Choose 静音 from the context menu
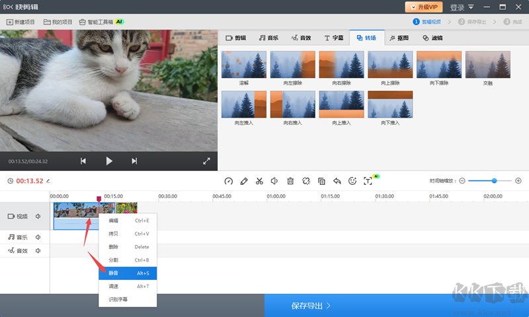The width and height of the screenshot is (529, 317). [x=128, y=273]
